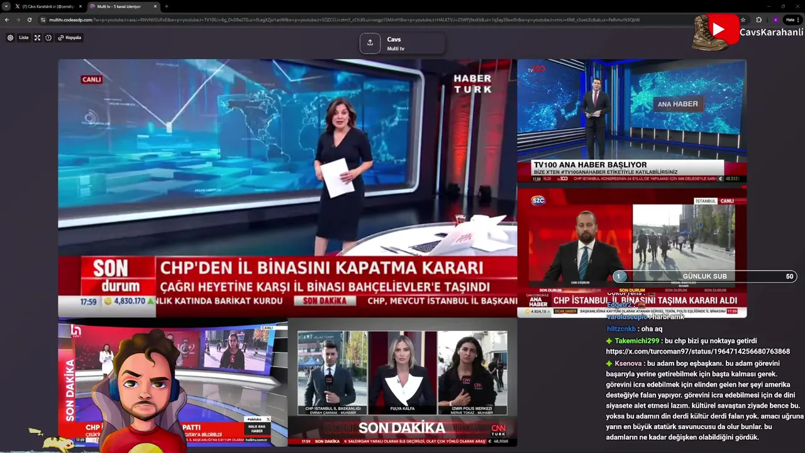805x453 pixels.
Task: Open the x.com/turcoman97 link in chat
Action: [698, 351]
